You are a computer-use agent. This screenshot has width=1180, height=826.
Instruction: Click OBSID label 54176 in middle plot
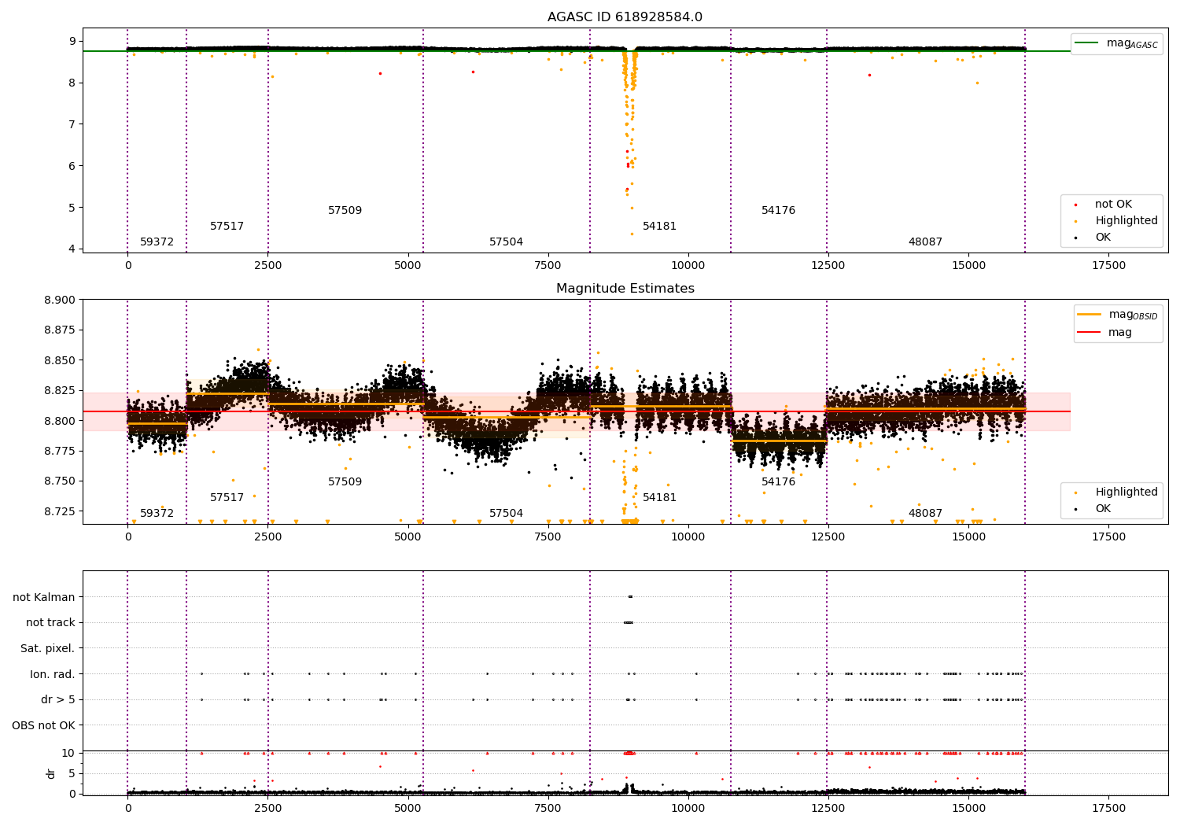[778, 482]
